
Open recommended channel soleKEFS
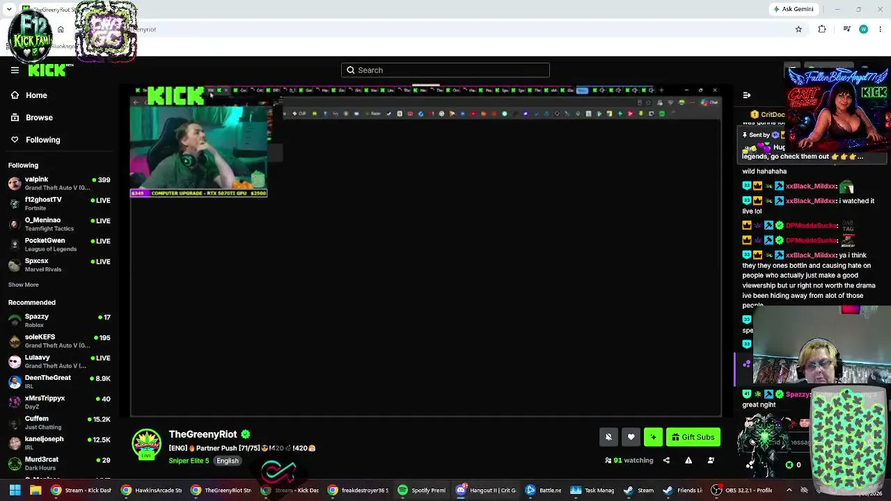tap(59, 341)
